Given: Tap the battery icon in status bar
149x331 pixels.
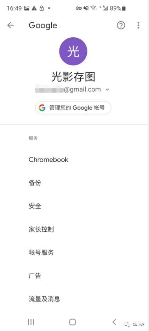Looking at the screenshot, I should point(124,8).
